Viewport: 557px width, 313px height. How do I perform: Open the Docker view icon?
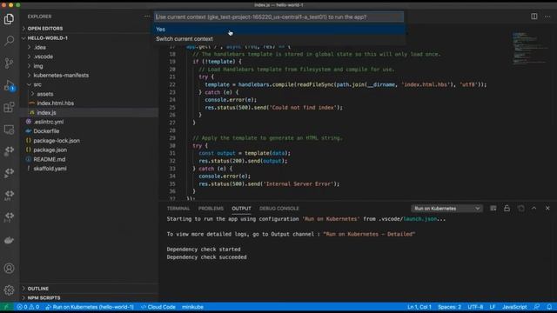pyautogui.click(x=10, y=240)
